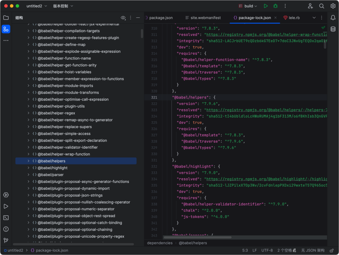Change the 2-spaces indent setting
The image size is (339, 255).
[286, 250]
